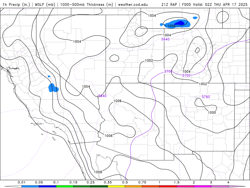Click the magenta colorbar swatch under '3'
The image size is (250, 188).
coord(202,186)
